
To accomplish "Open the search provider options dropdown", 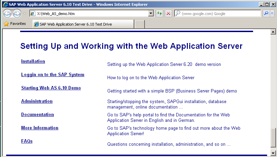I will [272, 13].
